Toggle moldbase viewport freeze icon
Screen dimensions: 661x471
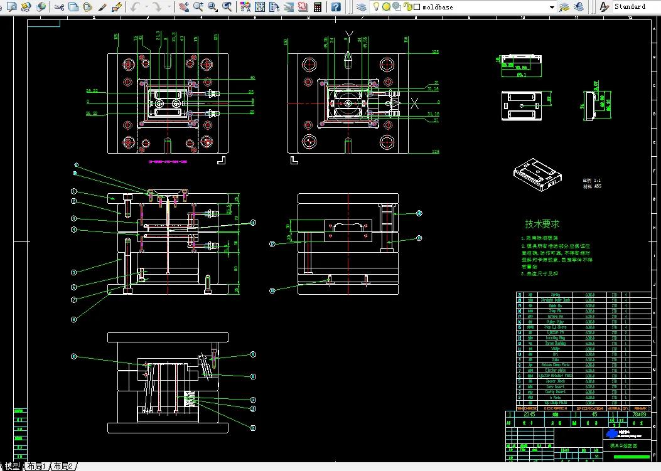397,6
